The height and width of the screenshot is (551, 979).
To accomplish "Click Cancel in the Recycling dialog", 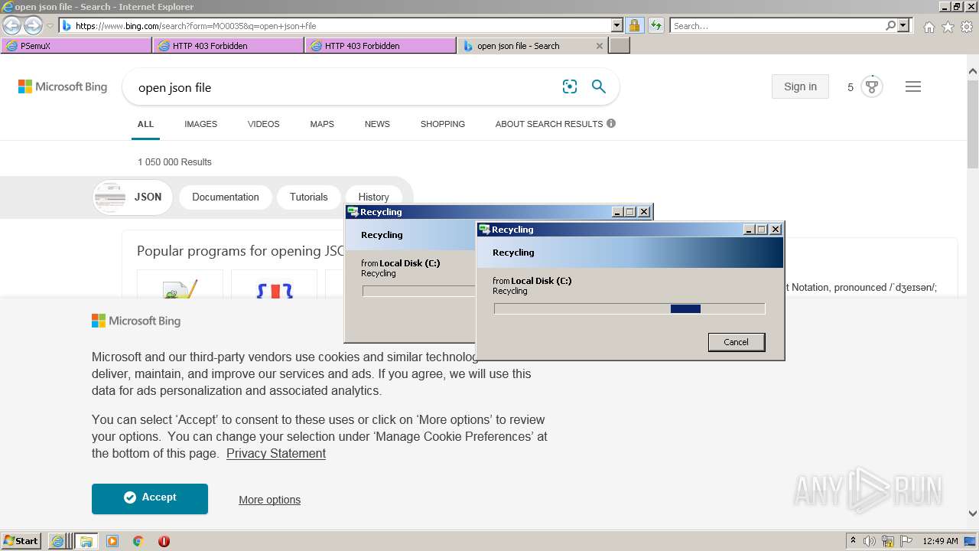I will [736, 342].
